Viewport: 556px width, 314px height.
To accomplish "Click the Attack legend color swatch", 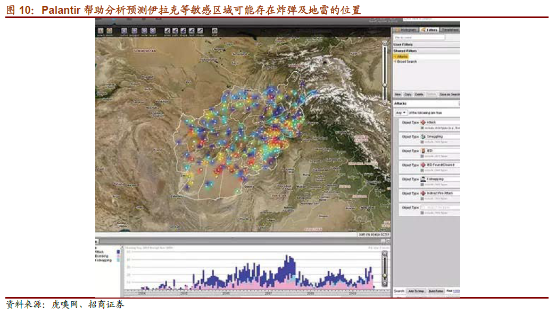I will [119, 252].
